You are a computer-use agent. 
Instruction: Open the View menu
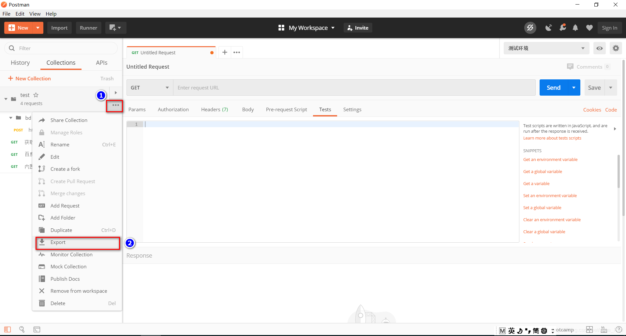click(x=35, y=14)
